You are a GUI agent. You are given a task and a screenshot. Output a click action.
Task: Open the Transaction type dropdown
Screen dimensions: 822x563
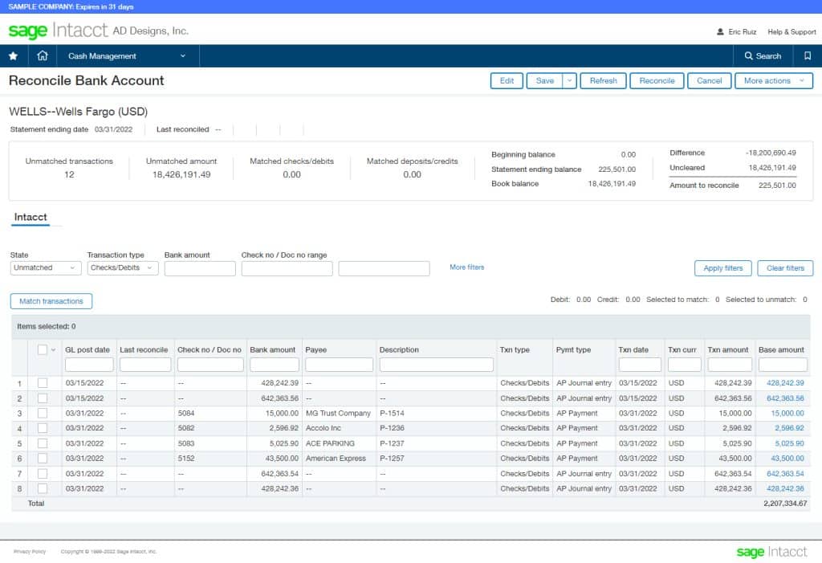click(122, 267)
